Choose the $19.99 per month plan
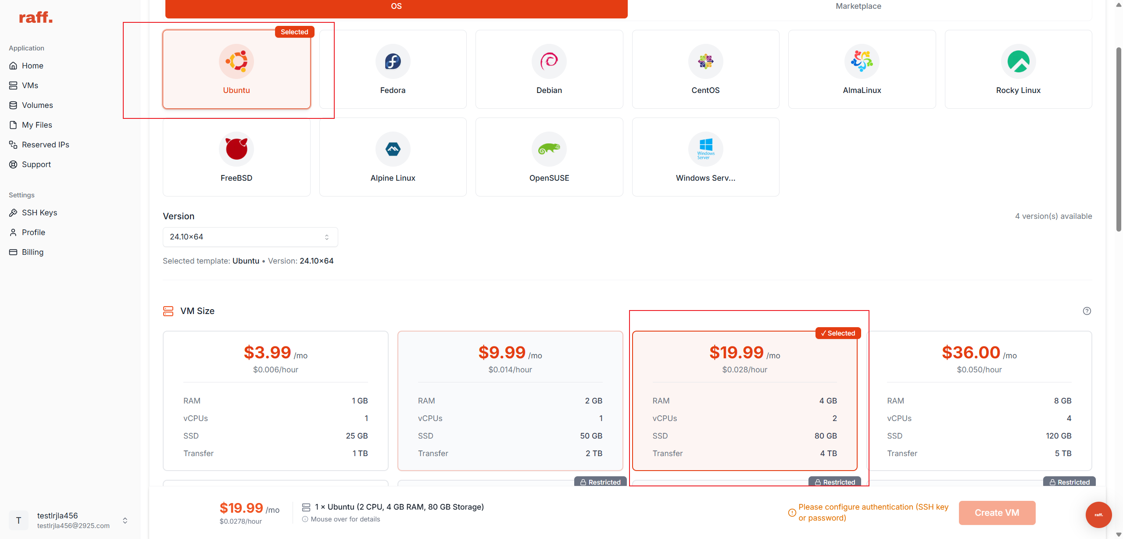Screen dimensions: 1123x539 point(745,401)
